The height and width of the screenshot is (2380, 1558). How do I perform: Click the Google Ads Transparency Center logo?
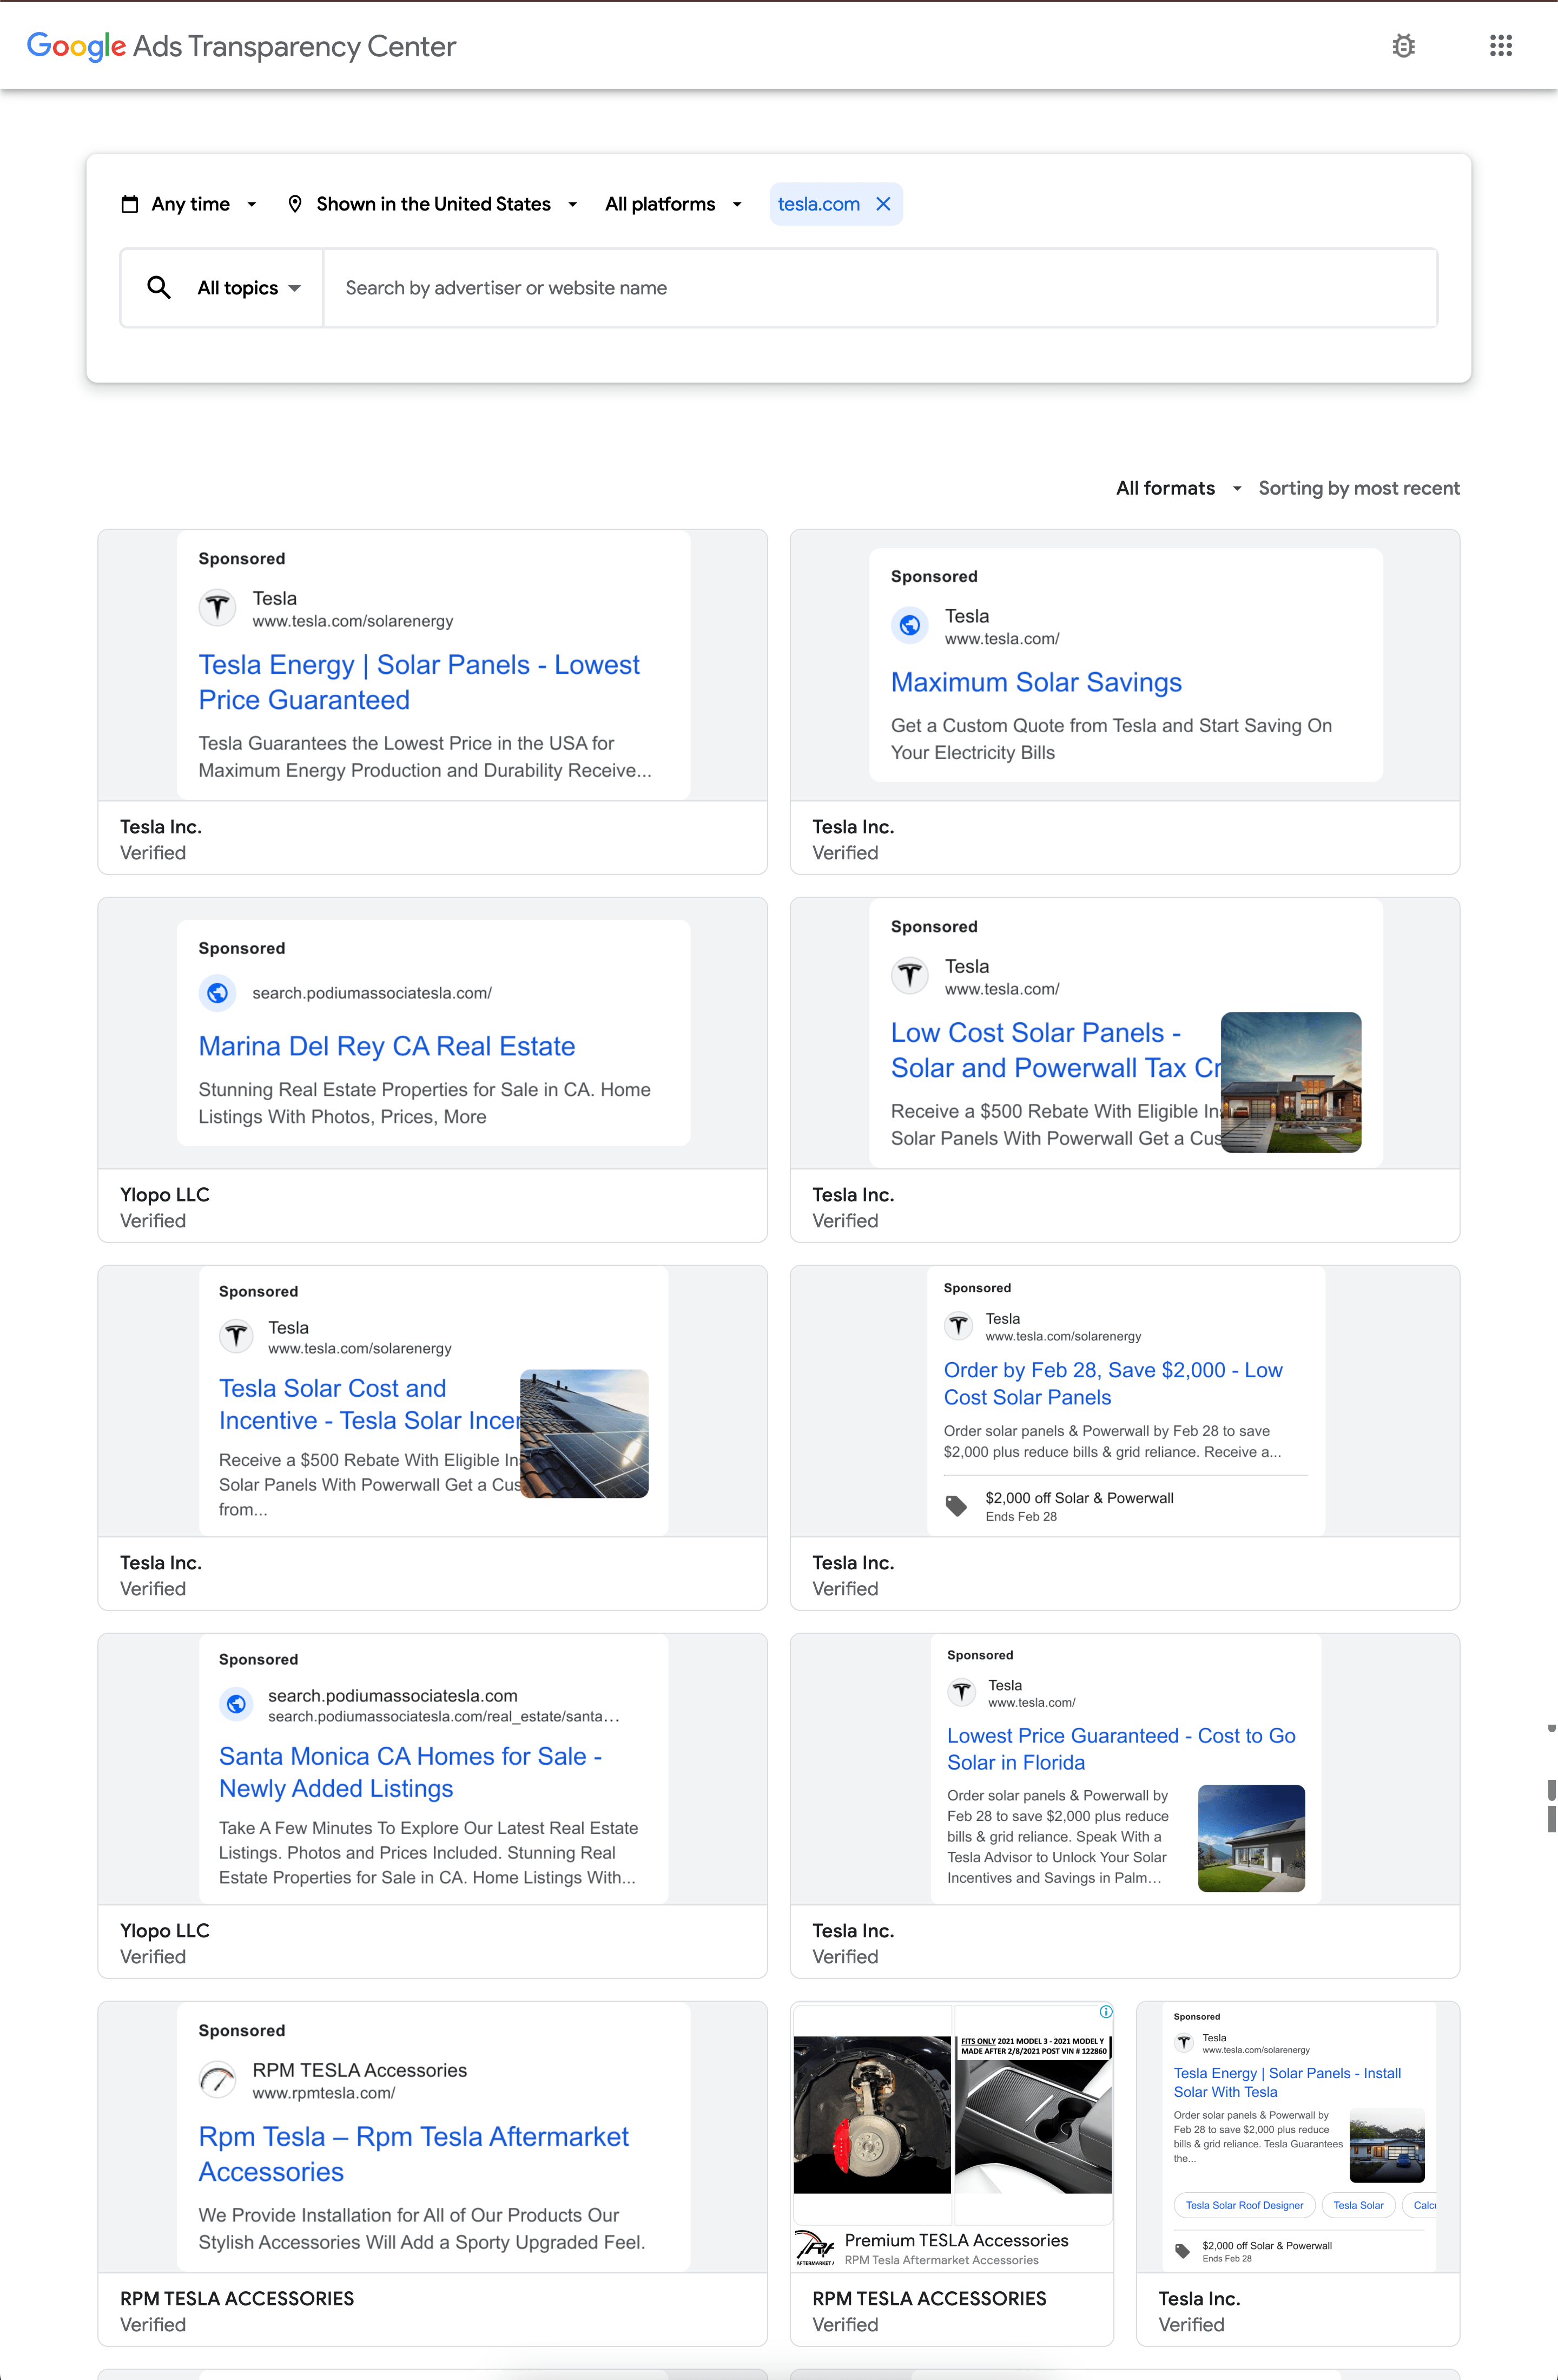click(241, 46)
